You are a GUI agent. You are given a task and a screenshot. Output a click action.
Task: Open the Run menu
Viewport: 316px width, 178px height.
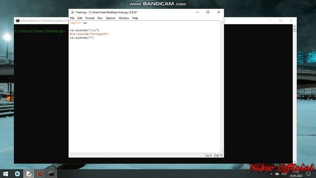point(100,18)
